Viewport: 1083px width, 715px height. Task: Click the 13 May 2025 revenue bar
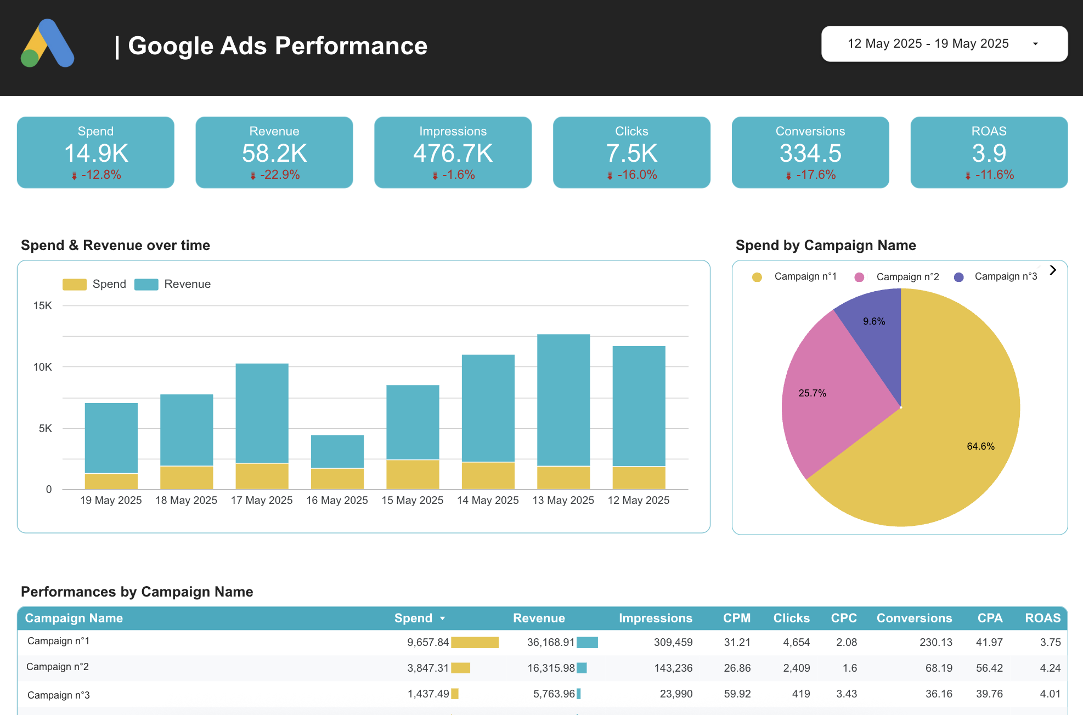(x=563, y=400)
